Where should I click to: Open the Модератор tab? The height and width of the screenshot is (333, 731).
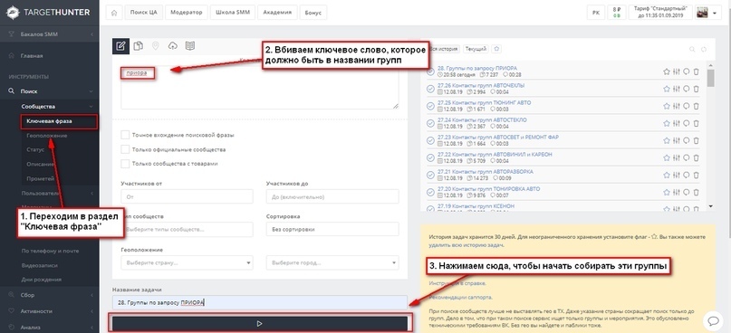point(187,13)
